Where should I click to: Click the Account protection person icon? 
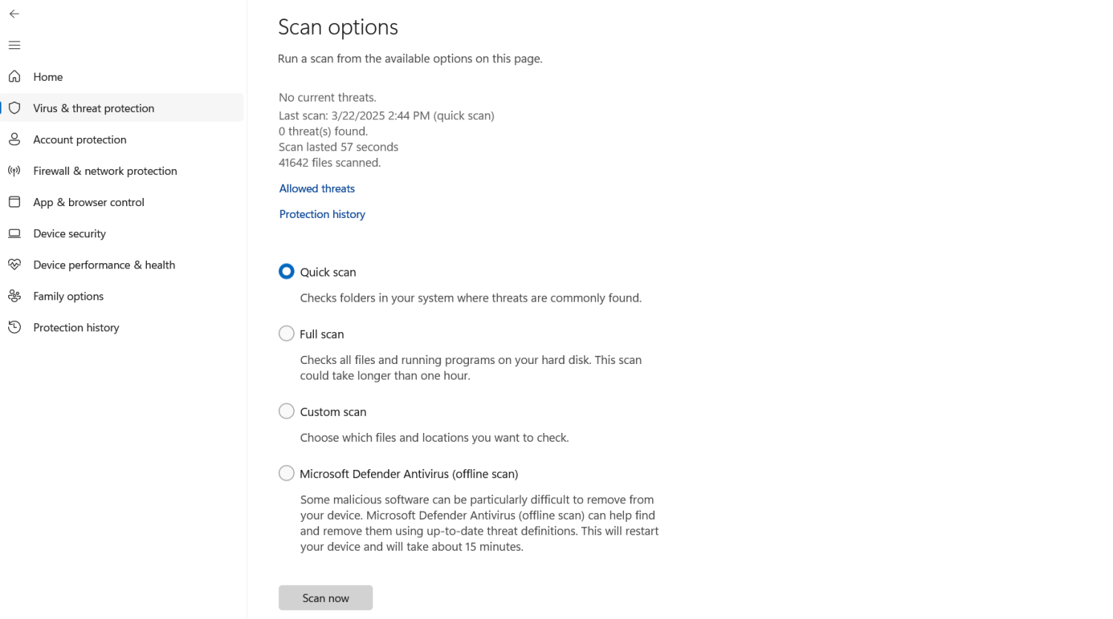[x=14, y=139]
